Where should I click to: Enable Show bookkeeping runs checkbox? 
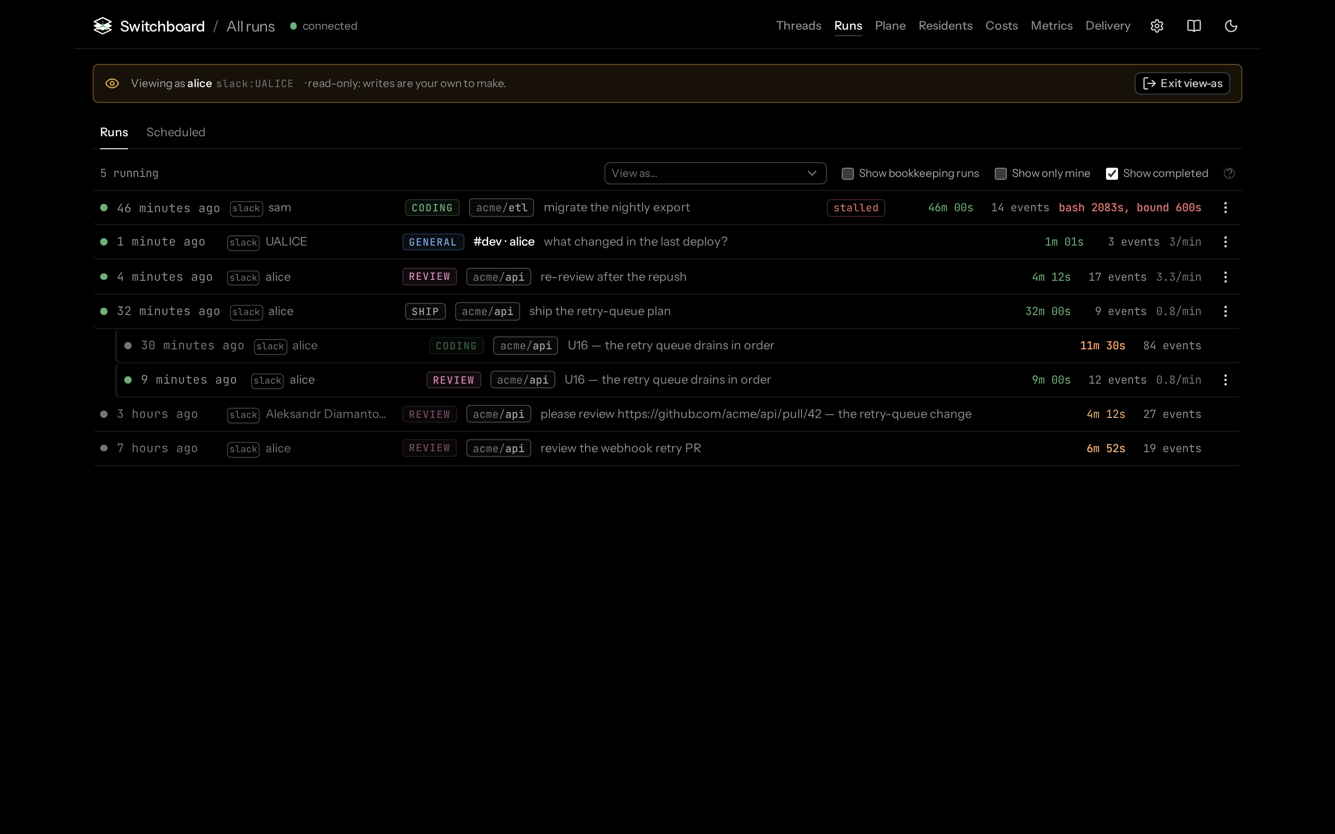pyautogui.click(x=848, y=174)
